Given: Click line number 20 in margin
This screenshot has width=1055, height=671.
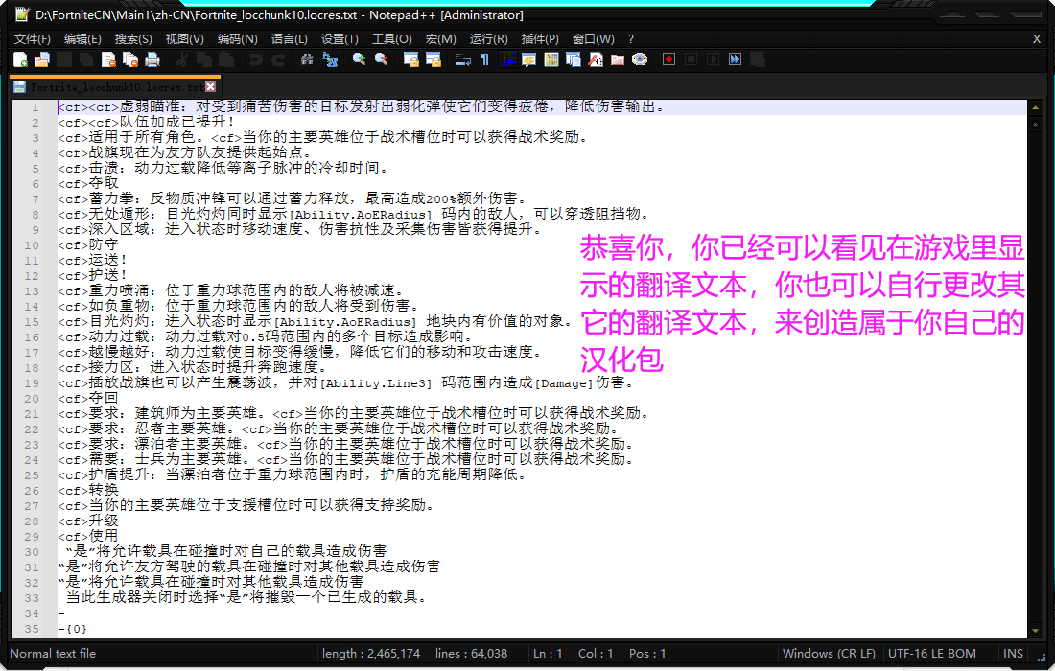Looking at the screenshot, I should (x=31, y=398).
